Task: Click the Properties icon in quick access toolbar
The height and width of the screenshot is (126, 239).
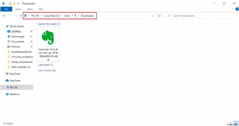Action: [x=10, y=3]
